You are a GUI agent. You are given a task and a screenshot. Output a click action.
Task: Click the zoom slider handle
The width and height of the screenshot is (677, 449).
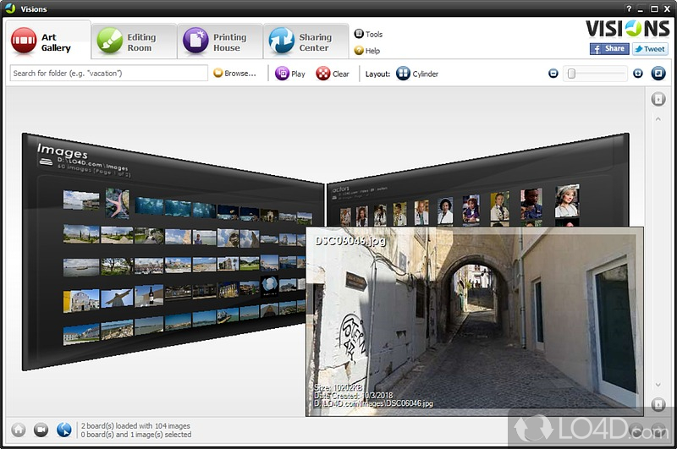point(572,74)
